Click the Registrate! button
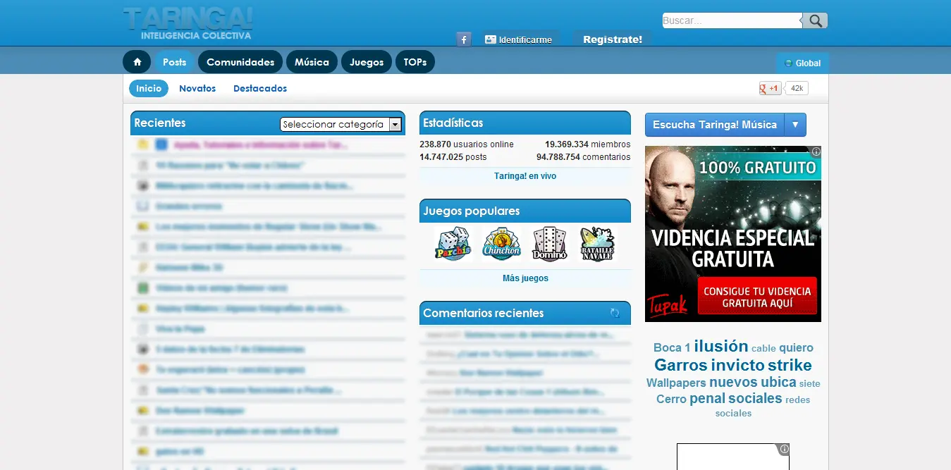 [x=613, y=39]
